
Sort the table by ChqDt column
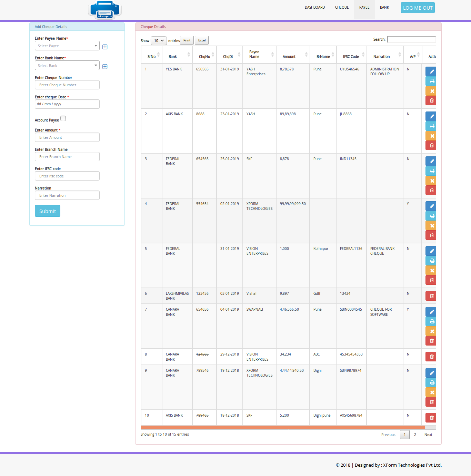point(230,55)
